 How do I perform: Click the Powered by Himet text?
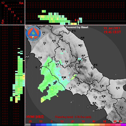(x=77, y=27)
